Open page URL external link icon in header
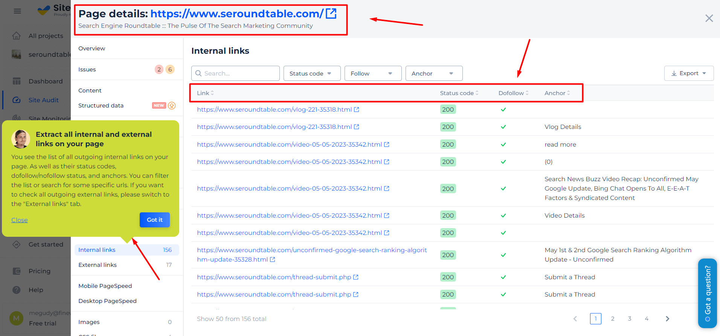This screenshot has width=720, height=336. [x=331, y=14]
